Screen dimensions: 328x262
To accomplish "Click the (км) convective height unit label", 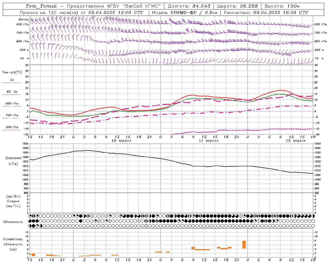I will pos(13,249).
